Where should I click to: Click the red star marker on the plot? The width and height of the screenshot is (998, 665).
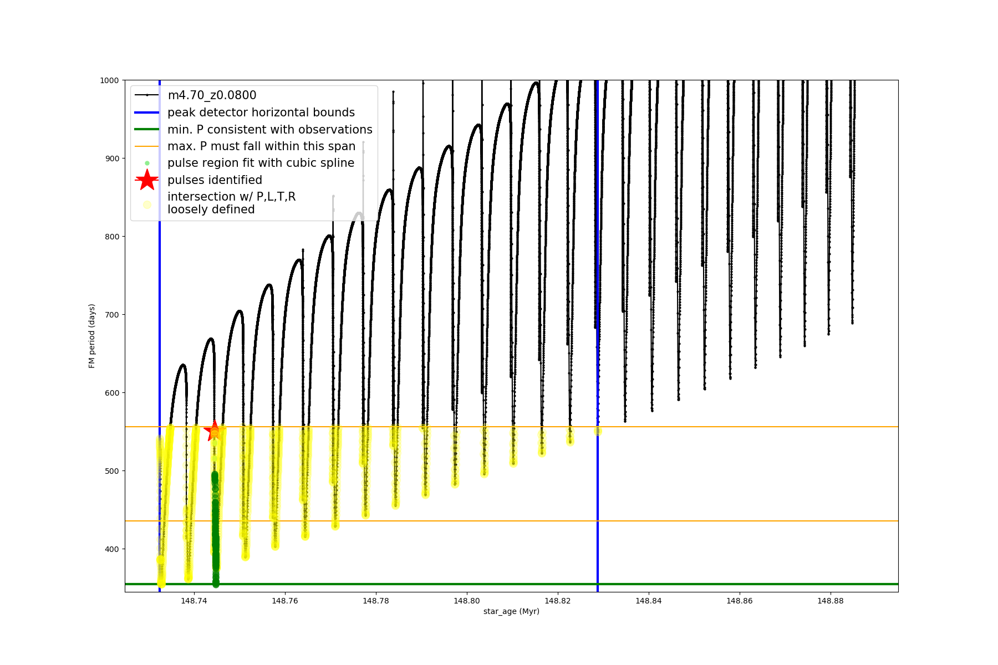214,431
